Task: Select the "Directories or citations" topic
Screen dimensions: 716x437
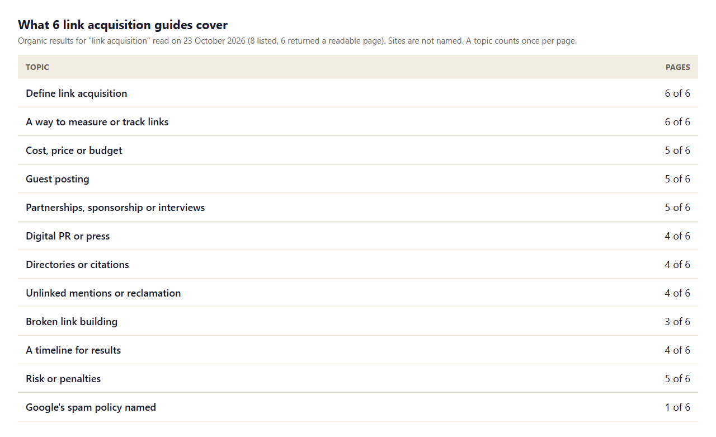Action: point(77,265)
